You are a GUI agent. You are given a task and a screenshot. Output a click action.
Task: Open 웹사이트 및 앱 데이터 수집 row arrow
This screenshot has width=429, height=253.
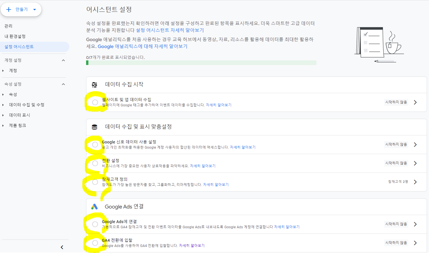click(x=415, y=102)
